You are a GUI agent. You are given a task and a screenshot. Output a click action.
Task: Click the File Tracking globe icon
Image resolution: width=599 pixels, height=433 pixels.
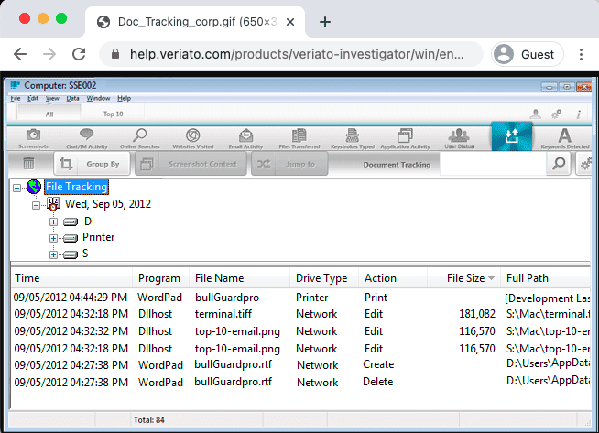point(34,187)
